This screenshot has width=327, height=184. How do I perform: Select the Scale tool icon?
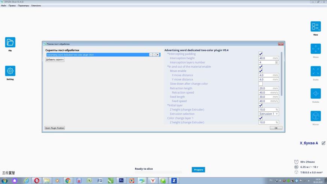pyautogui.click(x=315, y=71)
